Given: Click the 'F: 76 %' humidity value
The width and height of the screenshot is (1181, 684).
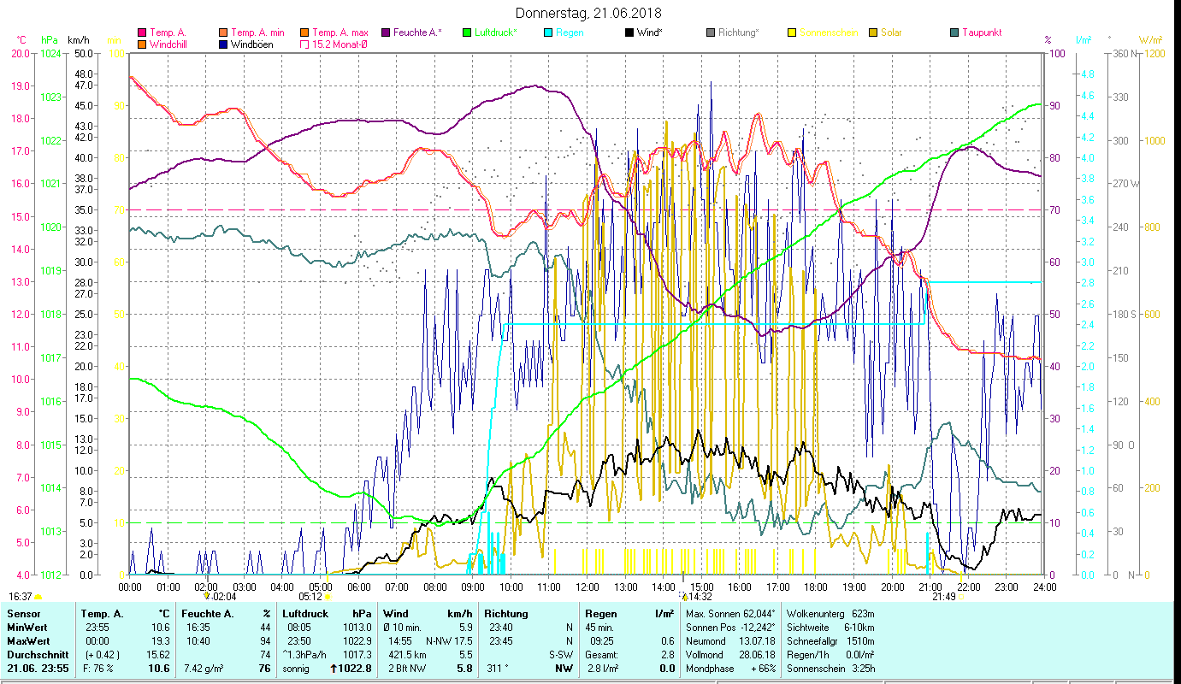Looking at the screenshot, I should point(97,669).
